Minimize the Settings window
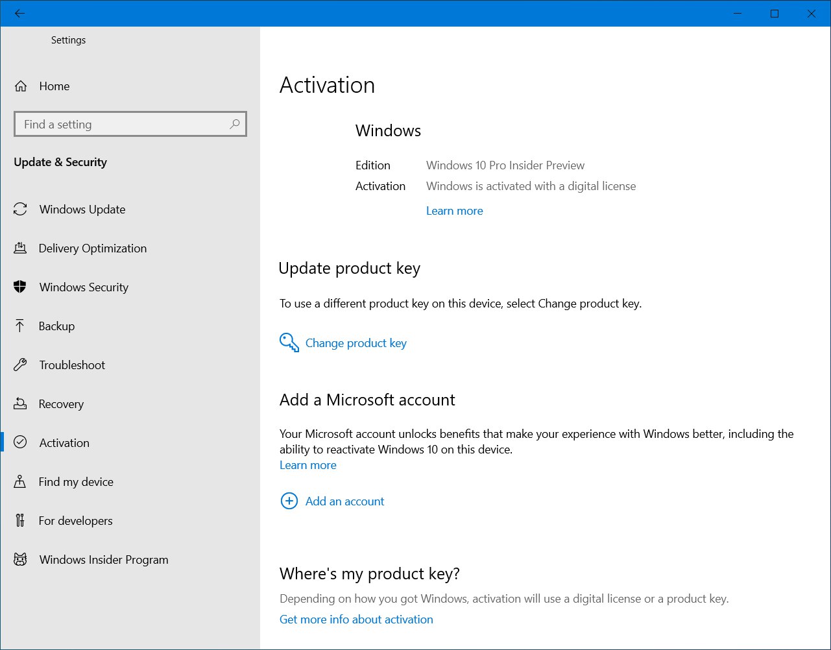 point(737,13)
